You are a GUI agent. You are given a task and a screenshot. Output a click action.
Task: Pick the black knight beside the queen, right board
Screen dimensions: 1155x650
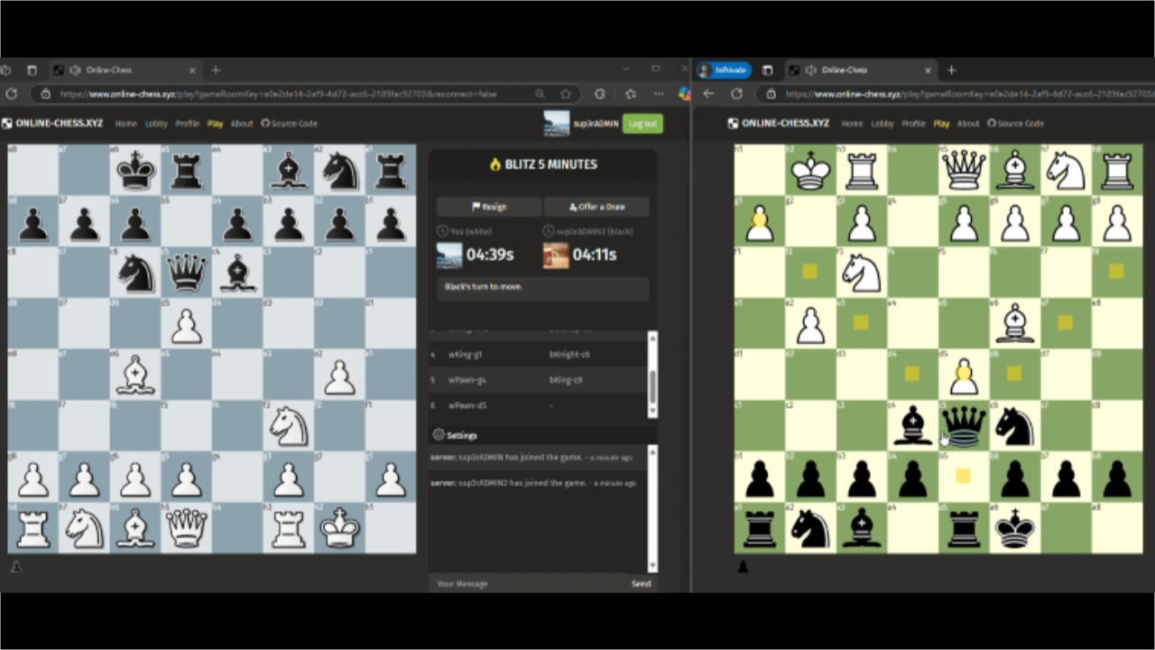coord(1015,425)
